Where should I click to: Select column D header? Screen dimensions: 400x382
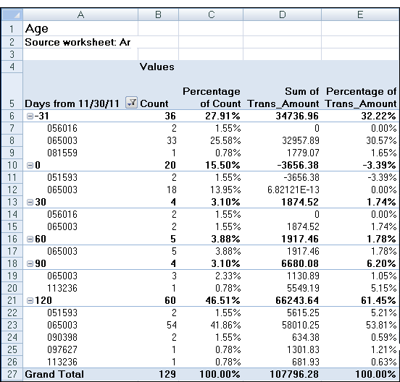pos(282,14)
